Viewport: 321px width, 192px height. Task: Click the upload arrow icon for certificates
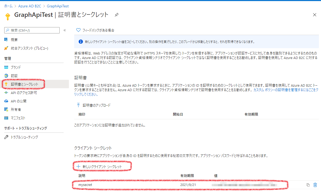78,105
